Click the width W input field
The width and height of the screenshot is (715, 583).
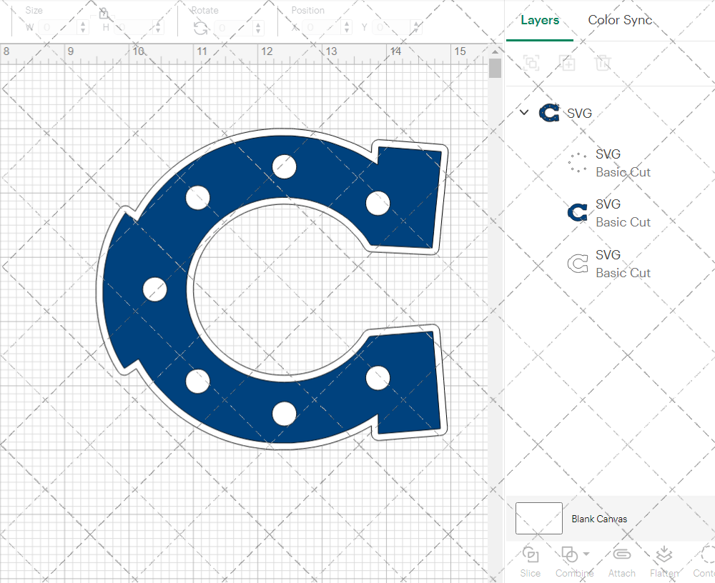(x=59, y=27)
